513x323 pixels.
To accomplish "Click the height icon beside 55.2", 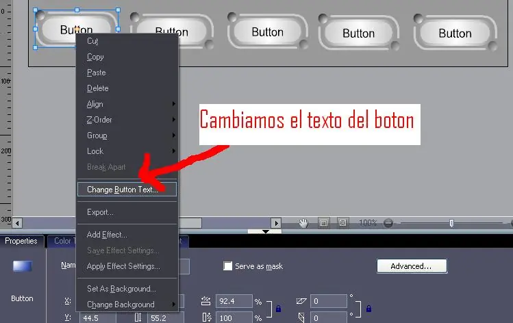I will coord(138,318).
